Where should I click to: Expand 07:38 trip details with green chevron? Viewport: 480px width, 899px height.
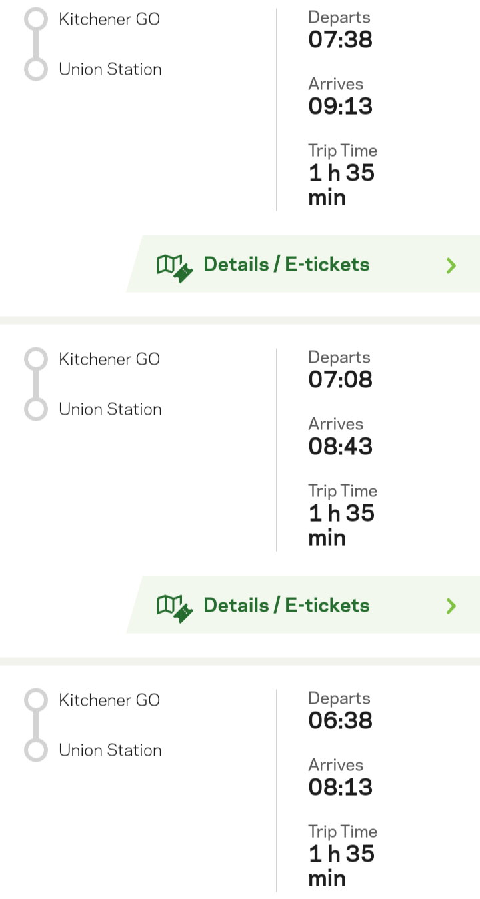(x=451, y=265)
